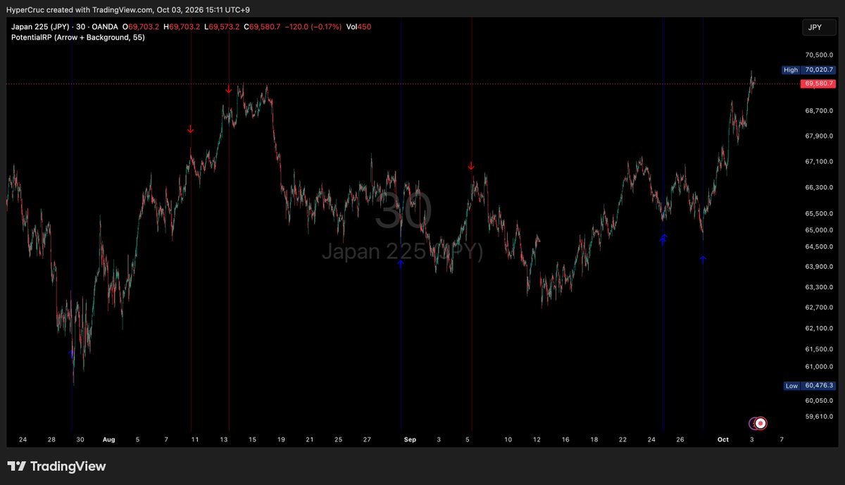Click the 27 date on time axis

(367, 439)
